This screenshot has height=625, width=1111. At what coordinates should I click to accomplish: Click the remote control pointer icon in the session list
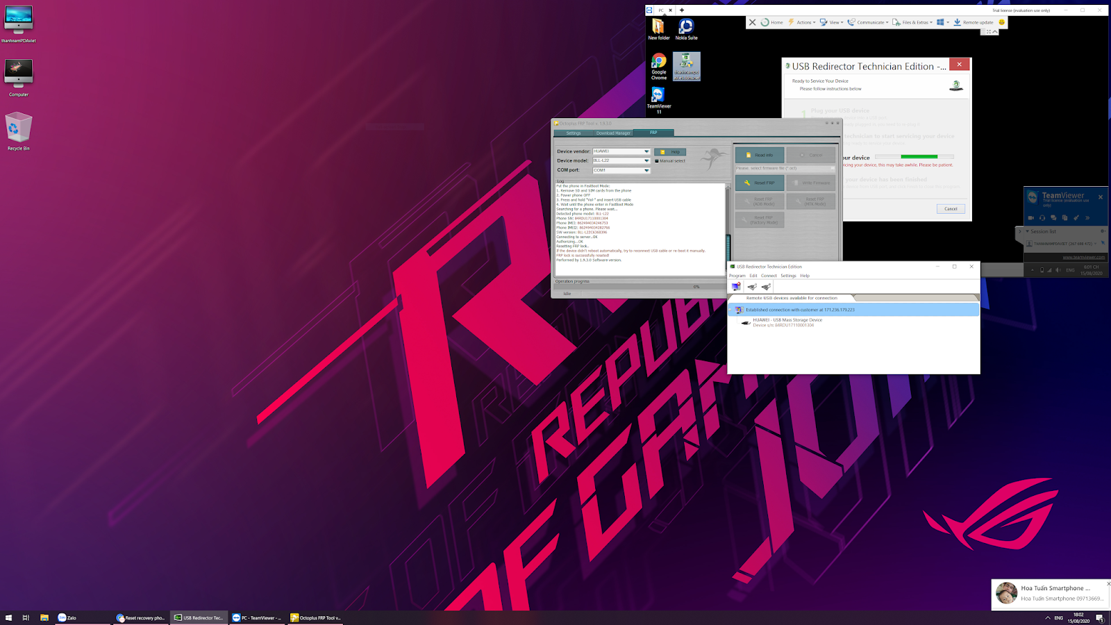click(1102, 243)
